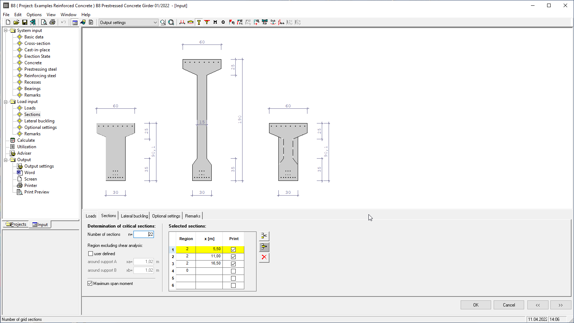Switch to the Optional settings tab
574x323 pixels.
coord(166,216)
